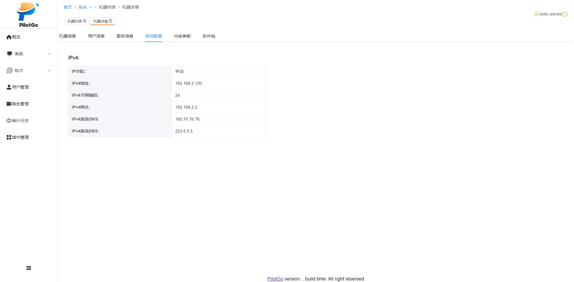
Task: Collapse sidebar with the hamburger icon
Action: 29,268
